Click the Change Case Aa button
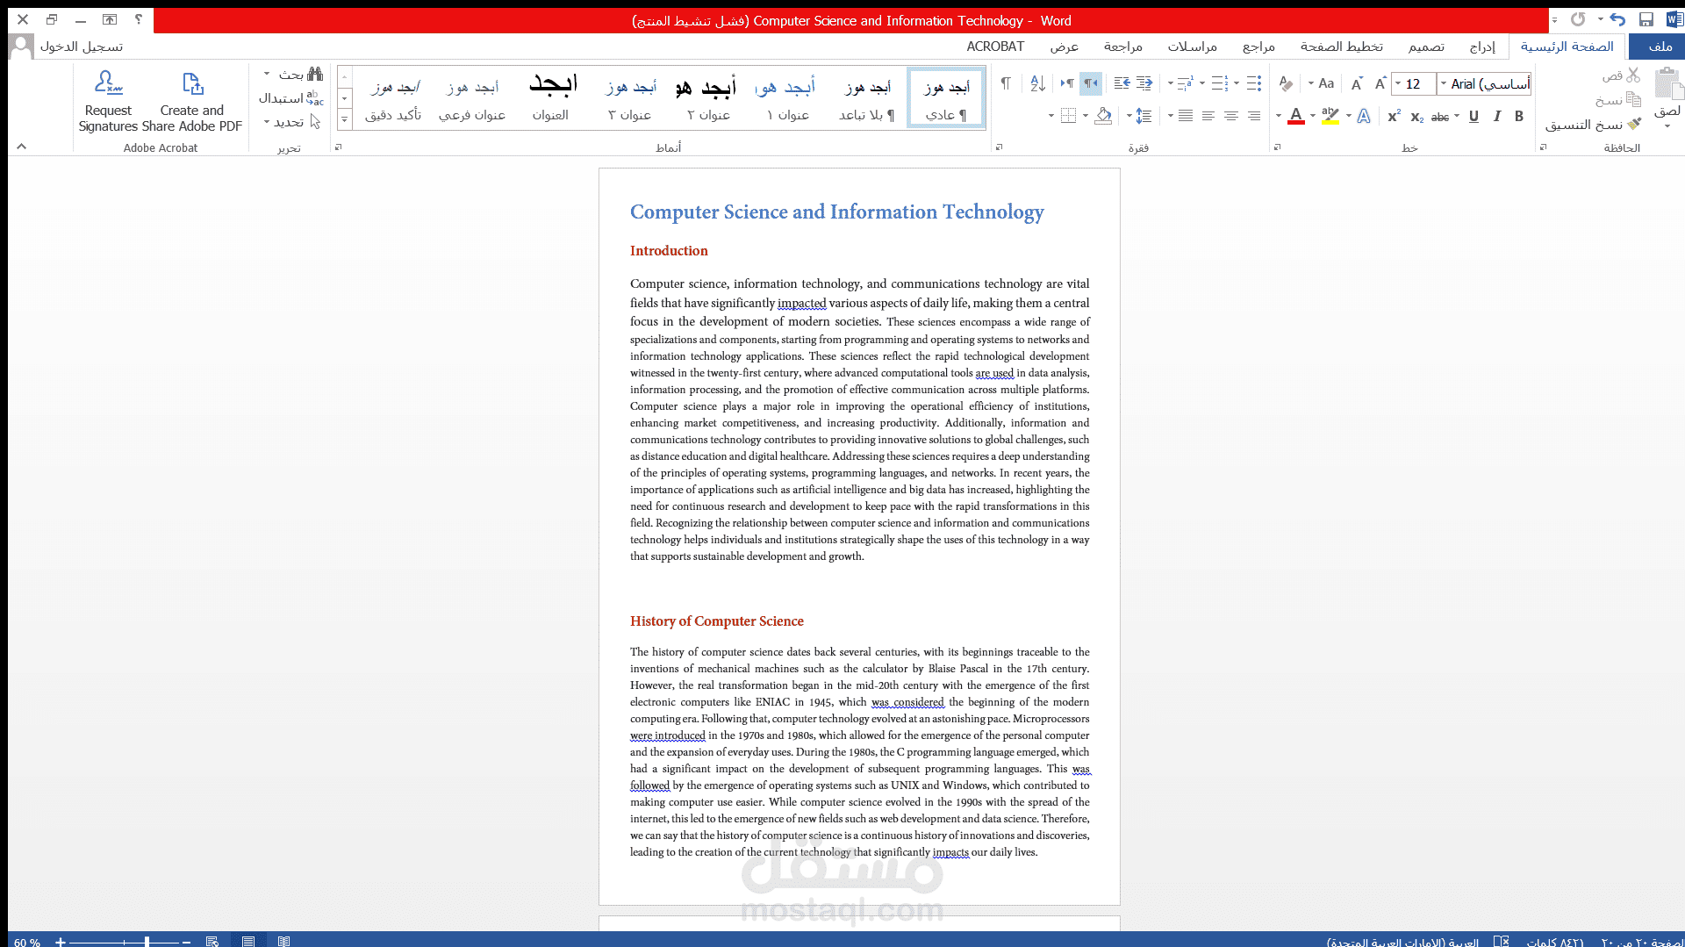The height and width of the screenshot is (947, 1685). pos(1325,83)
